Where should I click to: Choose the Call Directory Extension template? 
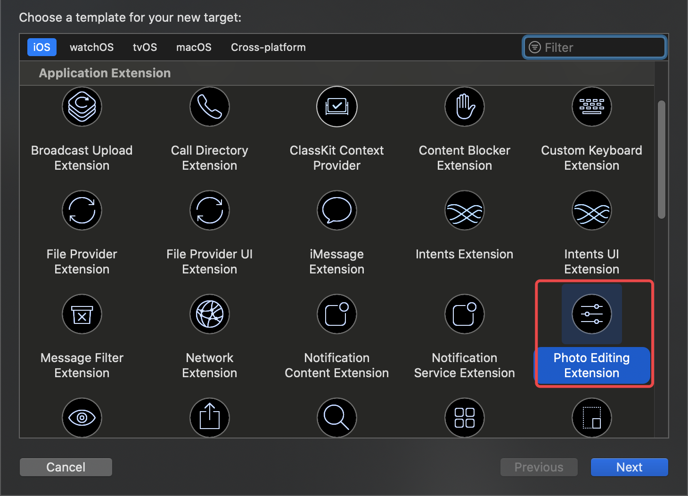tap(210, 107)
